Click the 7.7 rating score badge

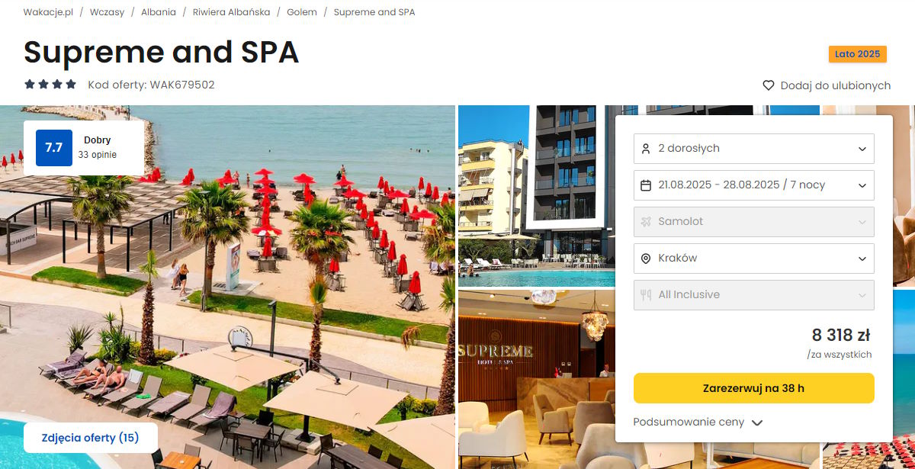click(x=54, y=148)
